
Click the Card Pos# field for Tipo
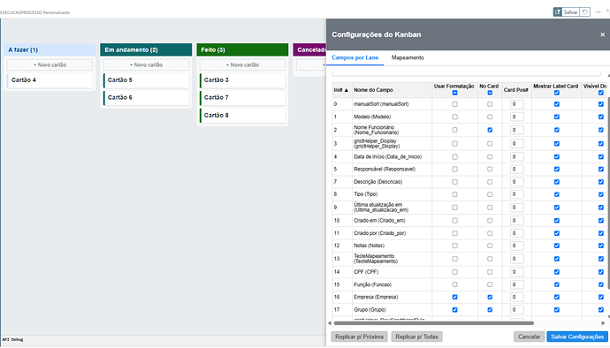(516, 194)
